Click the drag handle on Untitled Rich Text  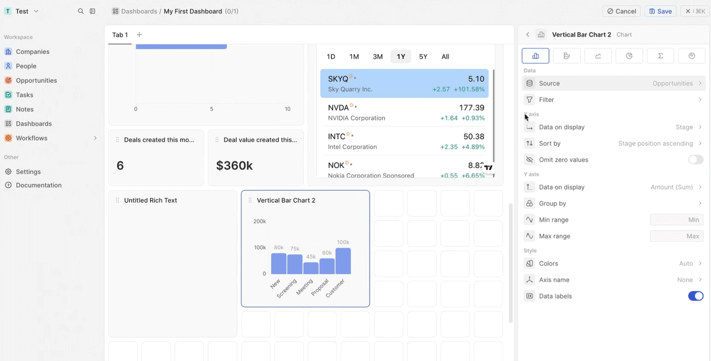click(117, 200)
